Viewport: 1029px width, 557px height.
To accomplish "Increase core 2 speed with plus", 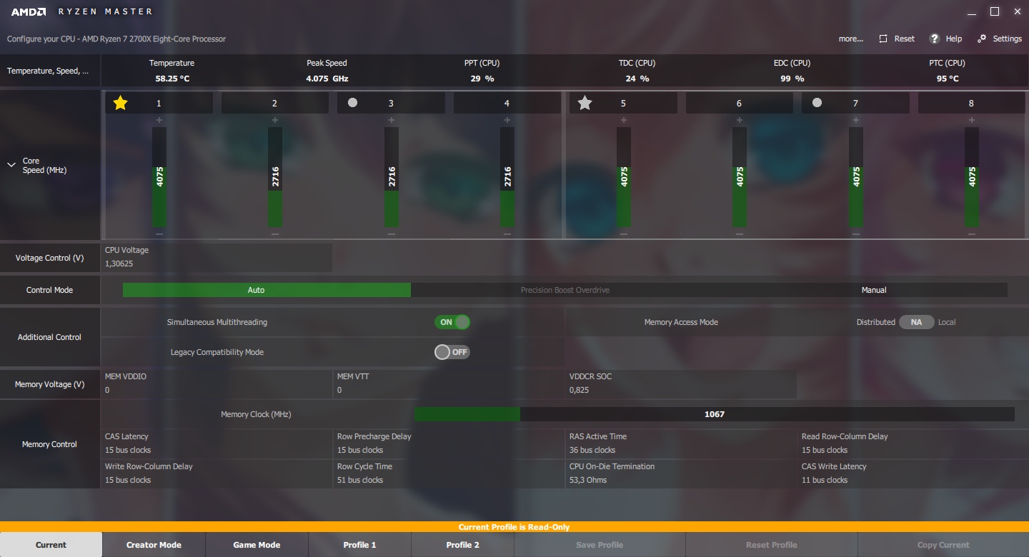I will click(275, 120).
